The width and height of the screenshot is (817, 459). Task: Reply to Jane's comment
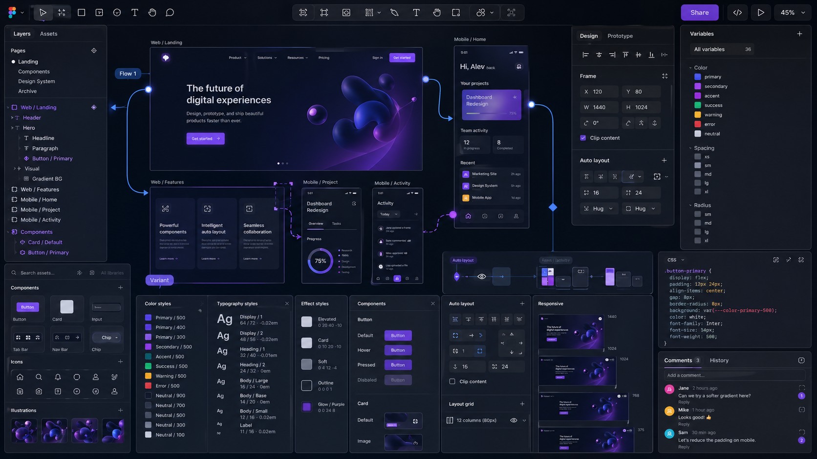point(684,402)
